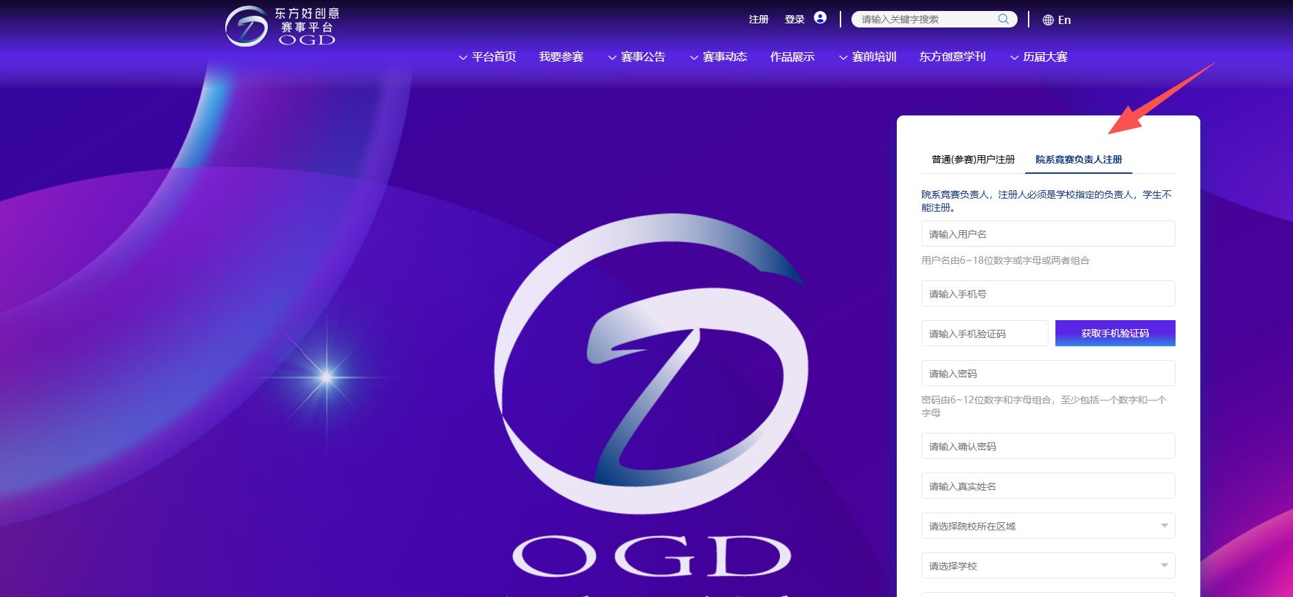1293x597 pixels.
Task: Switch language to En
Action: (x=1064, y=20)
